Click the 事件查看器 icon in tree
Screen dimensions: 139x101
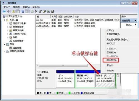tap(11, 27)
